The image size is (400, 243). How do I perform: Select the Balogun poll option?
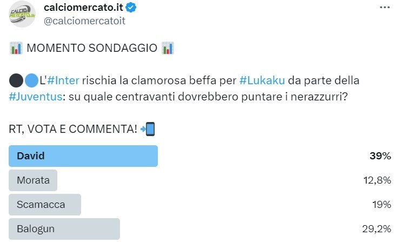(x=64, y=229)
